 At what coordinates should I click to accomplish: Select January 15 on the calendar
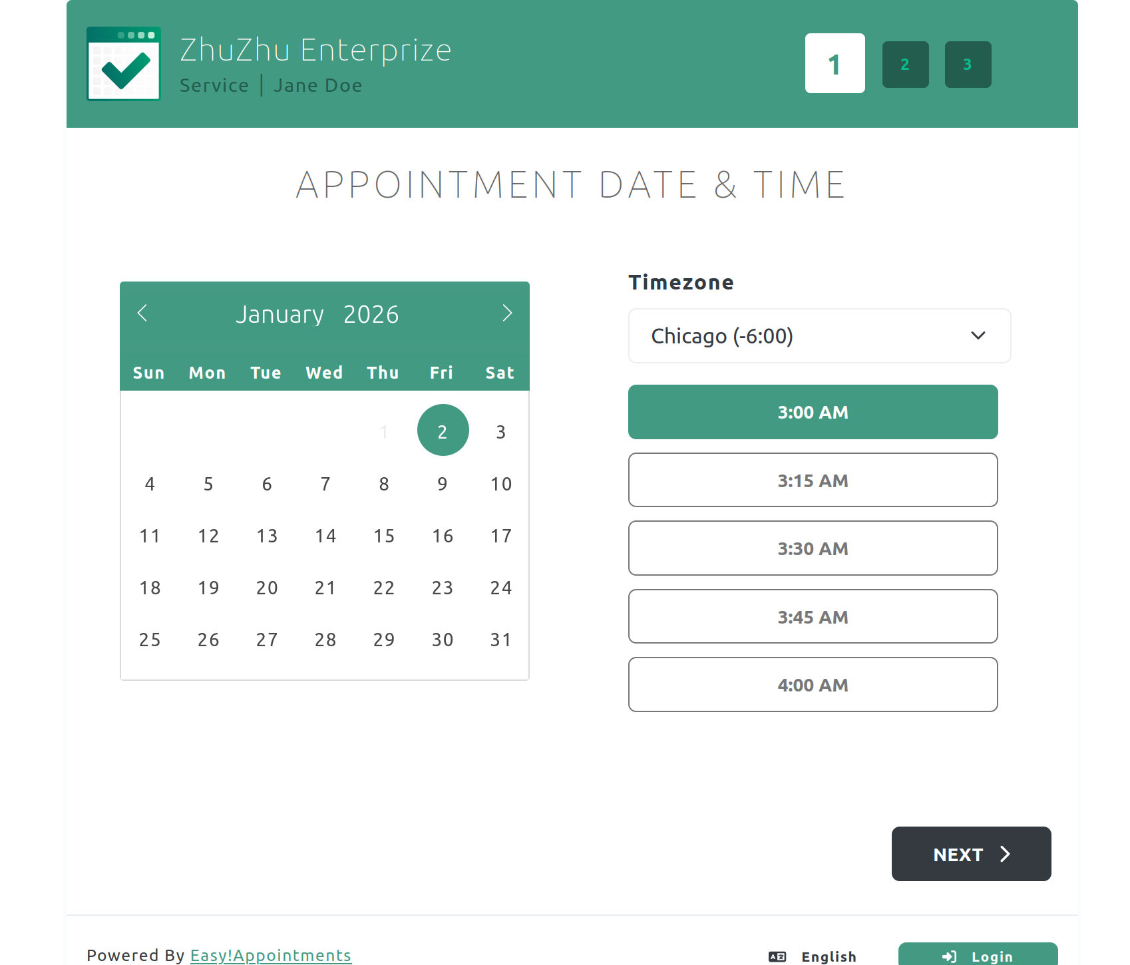(x=384, y=536)
